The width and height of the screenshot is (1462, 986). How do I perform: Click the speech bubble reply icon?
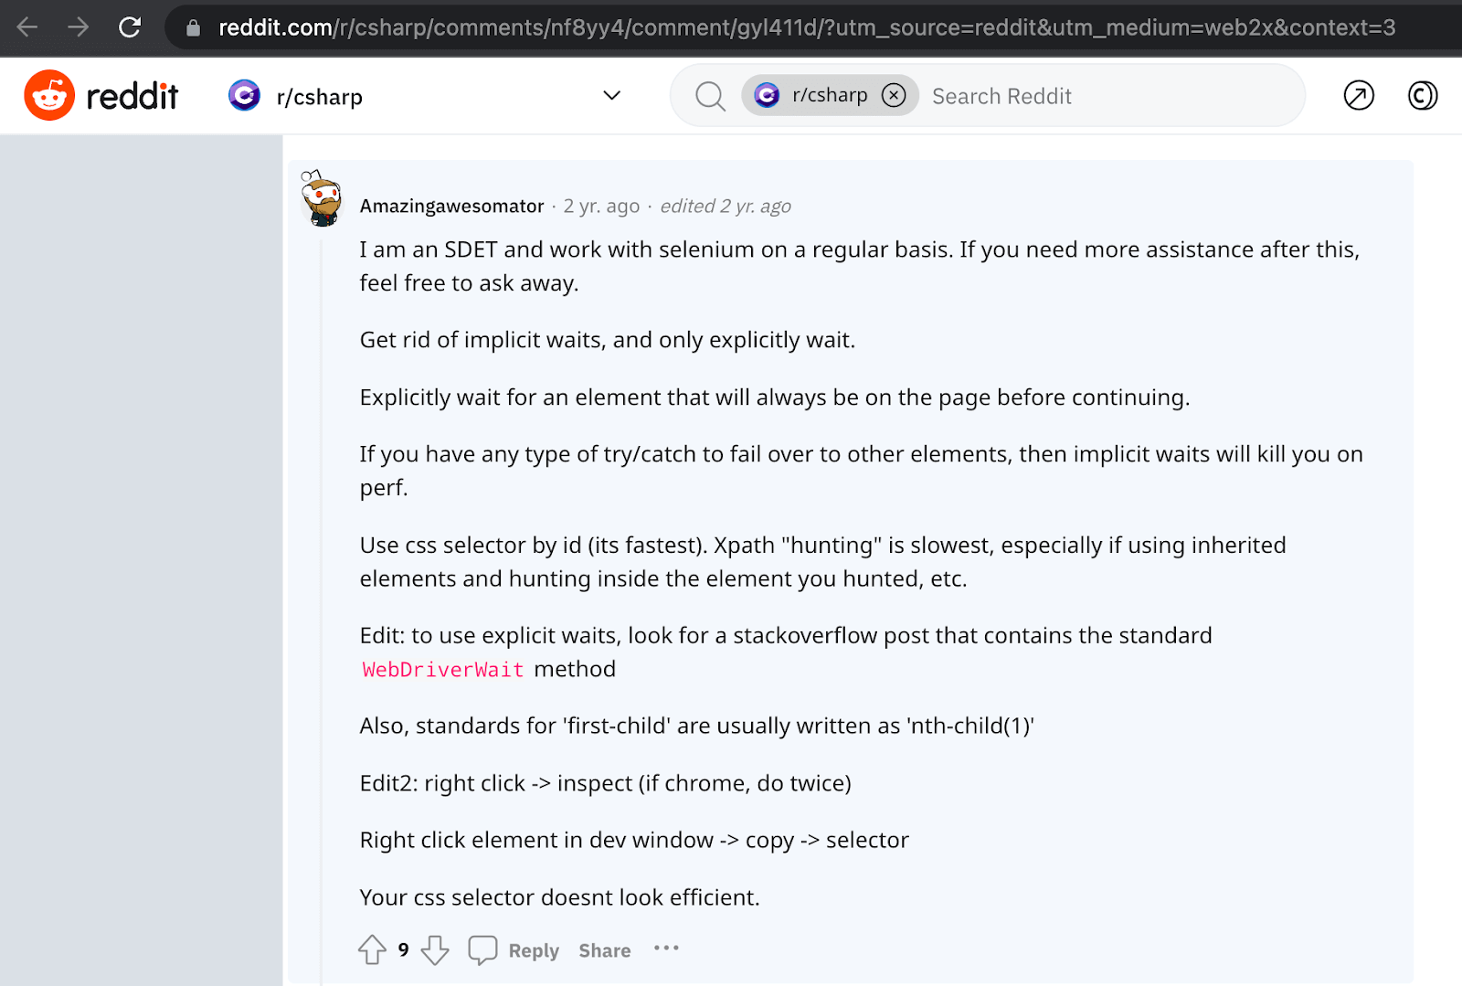pyautogui.click(x=482, y=949)
